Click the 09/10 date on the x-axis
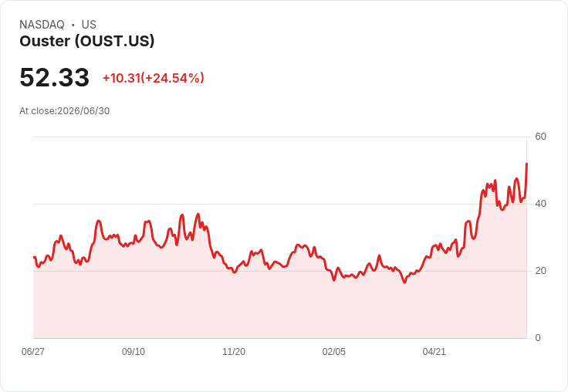The width and height of the screenshot is (568, 392). point(134,351)
